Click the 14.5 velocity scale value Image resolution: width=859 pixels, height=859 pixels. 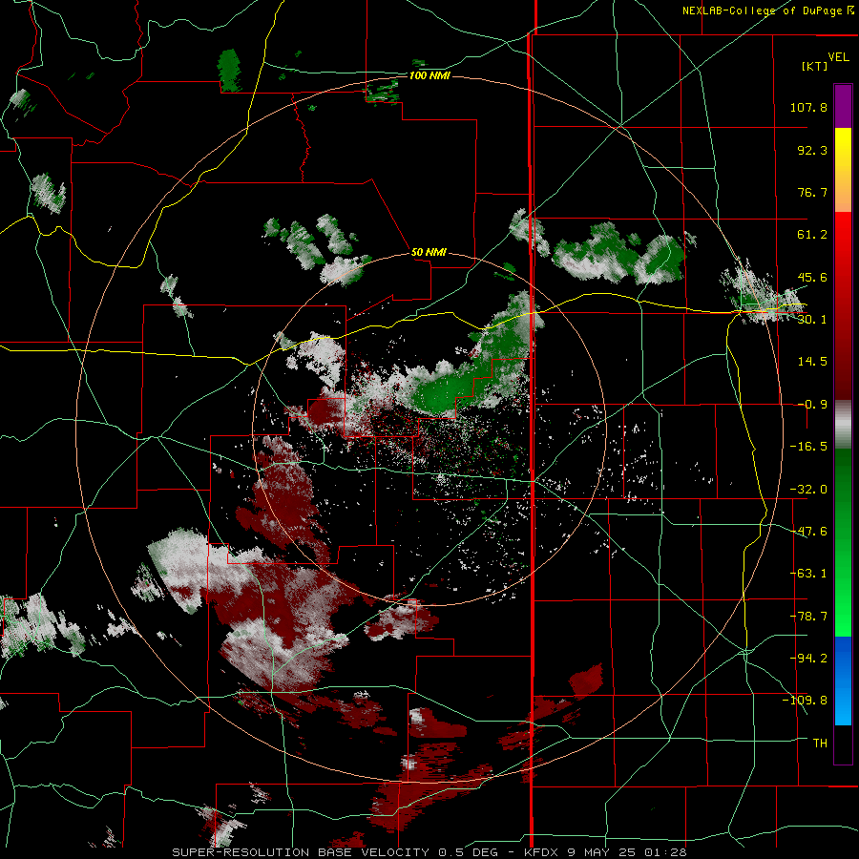812,362
